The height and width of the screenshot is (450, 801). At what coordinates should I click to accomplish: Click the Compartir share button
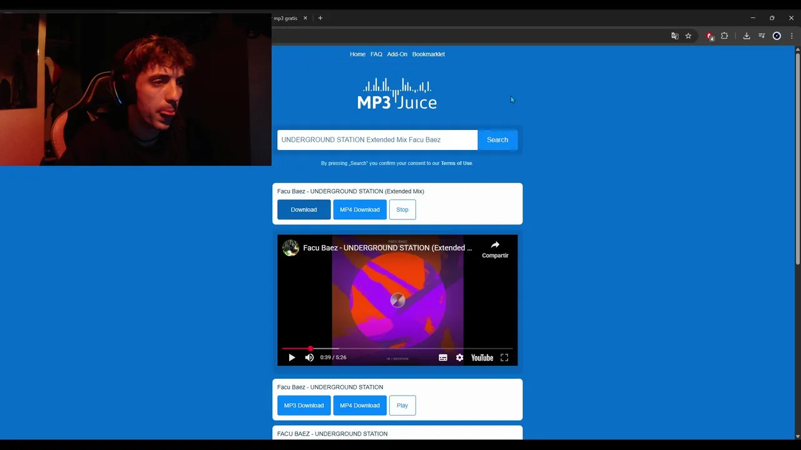coord(495,249)
